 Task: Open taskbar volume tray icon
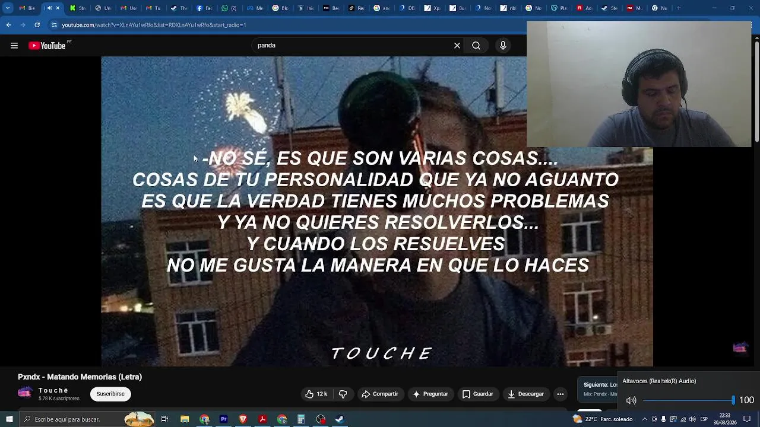click(692, 419)
